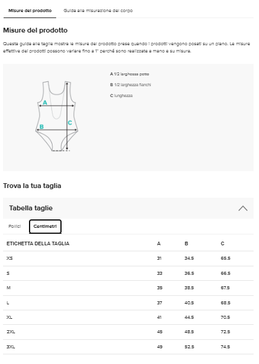Click the Trova la tua taglia heading
The width and height of the screenshot is (259, 364).
pos(32,186)
